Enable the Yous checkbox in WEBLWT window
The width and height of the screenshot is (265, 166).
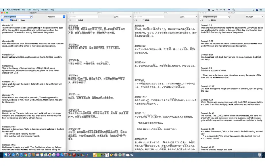tap(20, 20)
